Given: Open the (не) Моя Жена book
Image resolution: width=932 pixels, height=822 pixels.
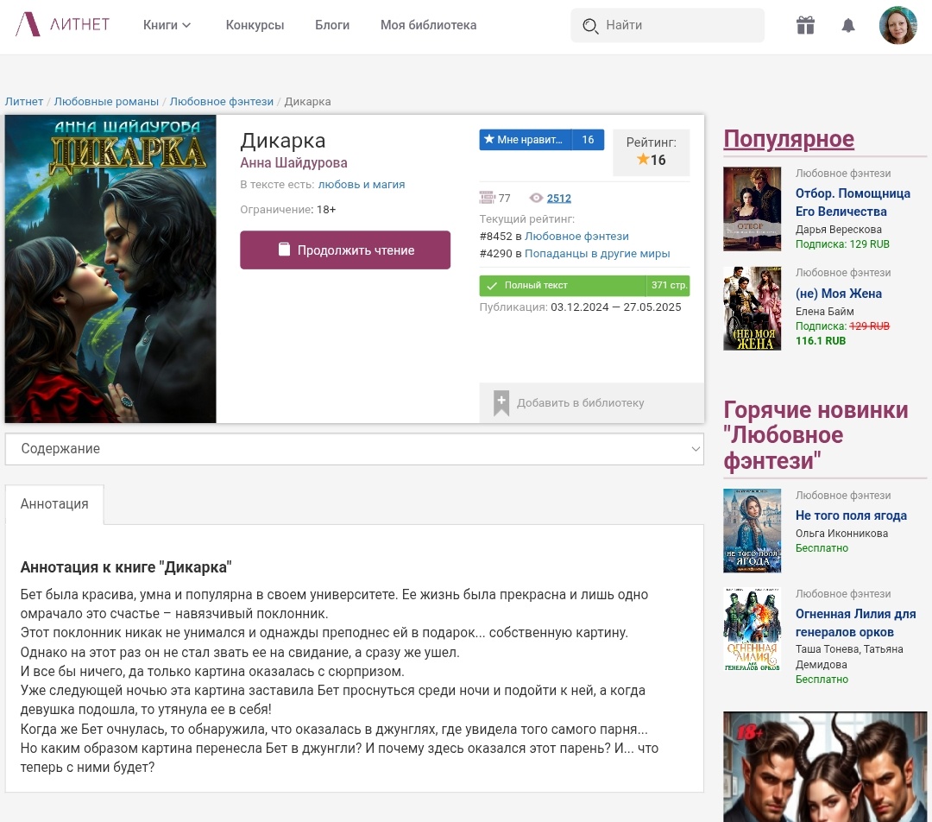Looking at the screenshot, I should coord(839,294).
